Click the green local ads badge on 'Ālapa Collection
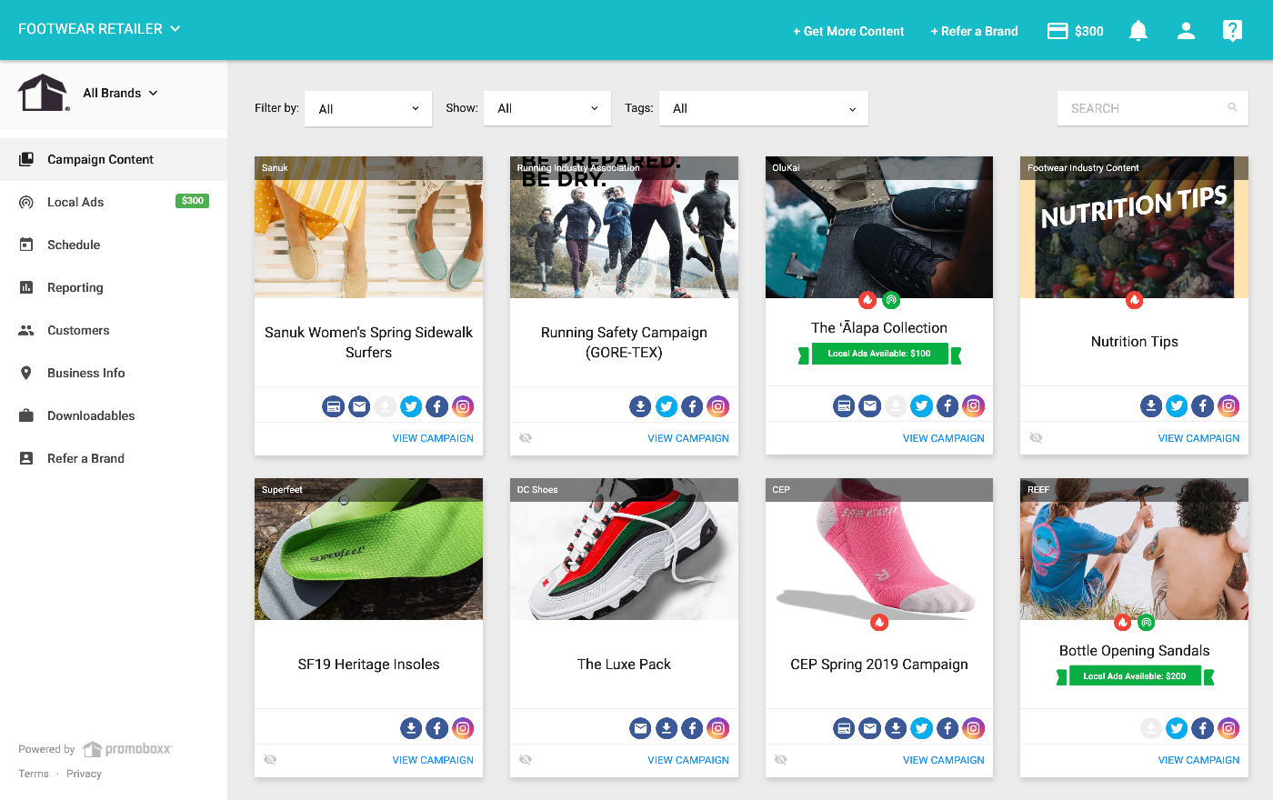The height and width of the screenshot is (800, 1273). coord(891,299)
